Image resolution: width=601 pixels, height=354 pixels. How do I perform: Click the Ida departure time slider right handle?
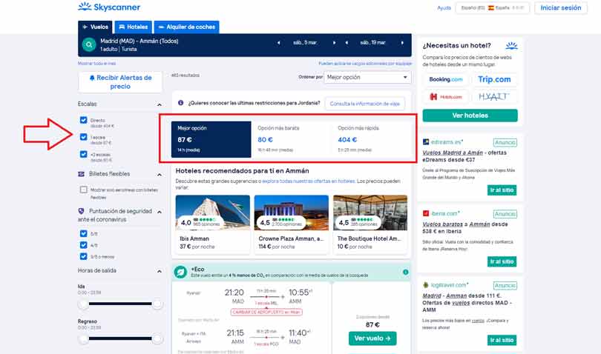(x=157, y=304)
